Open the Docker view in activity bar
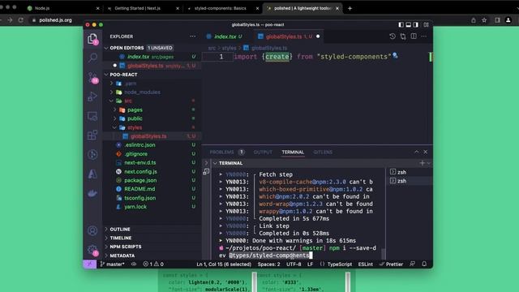This screenshot has height=292, width=519. [x=92, y=193]
